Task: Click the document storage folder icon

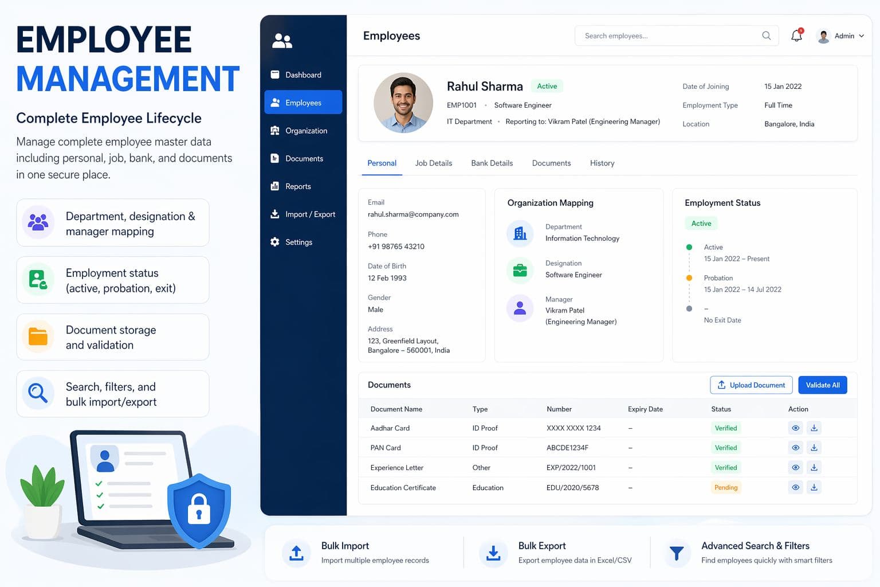Action: coord(38,336)
